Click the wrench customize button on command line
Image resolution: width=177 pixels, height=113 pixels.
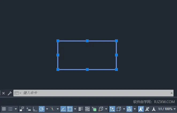click(x=10, y=93)
